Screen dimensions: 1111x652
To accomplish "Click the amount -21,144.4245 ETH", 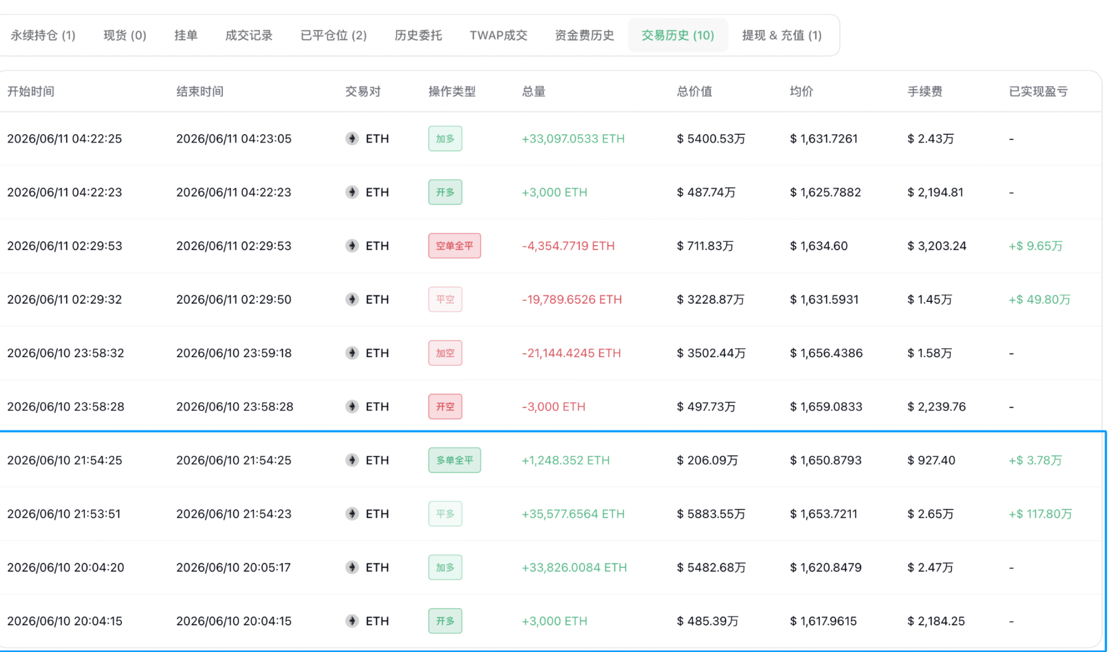I will [571, 353].
